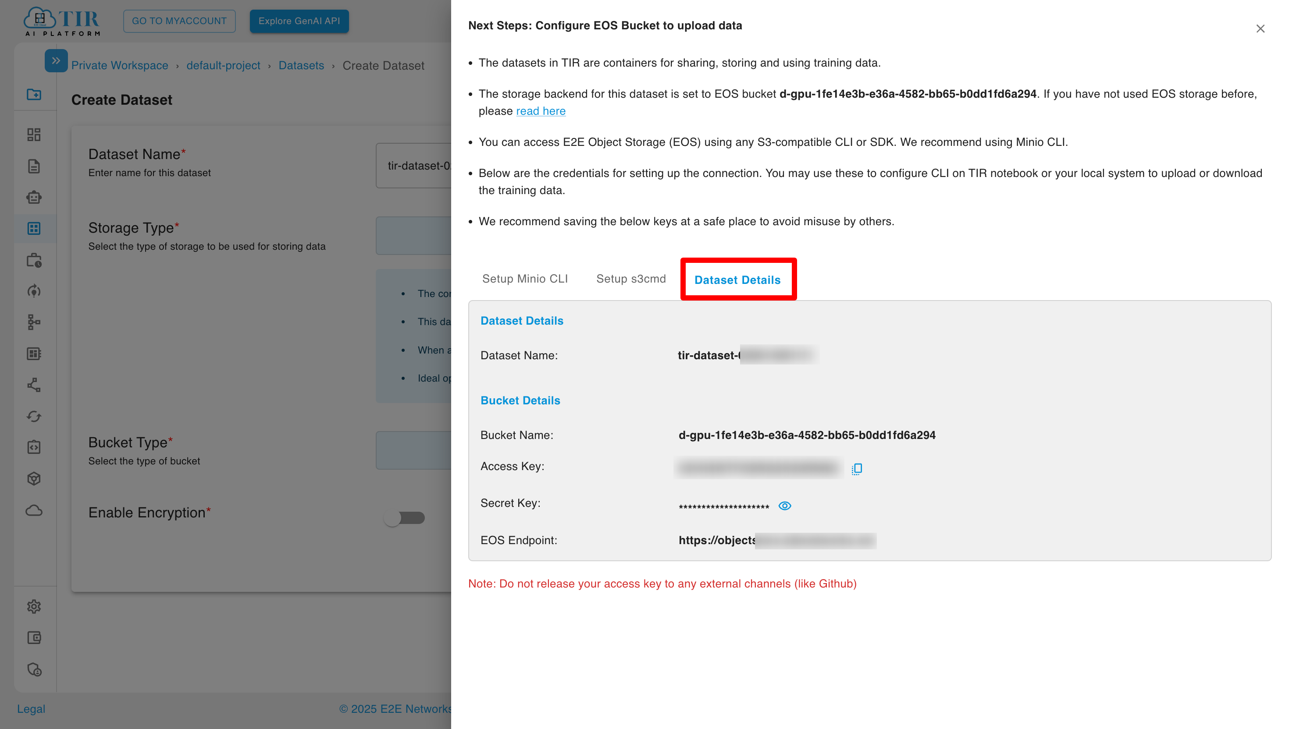Click the 'Create Dataset' breadcrumb text
This screenshot has width=1289, height=729.
[x=383, y=66]
